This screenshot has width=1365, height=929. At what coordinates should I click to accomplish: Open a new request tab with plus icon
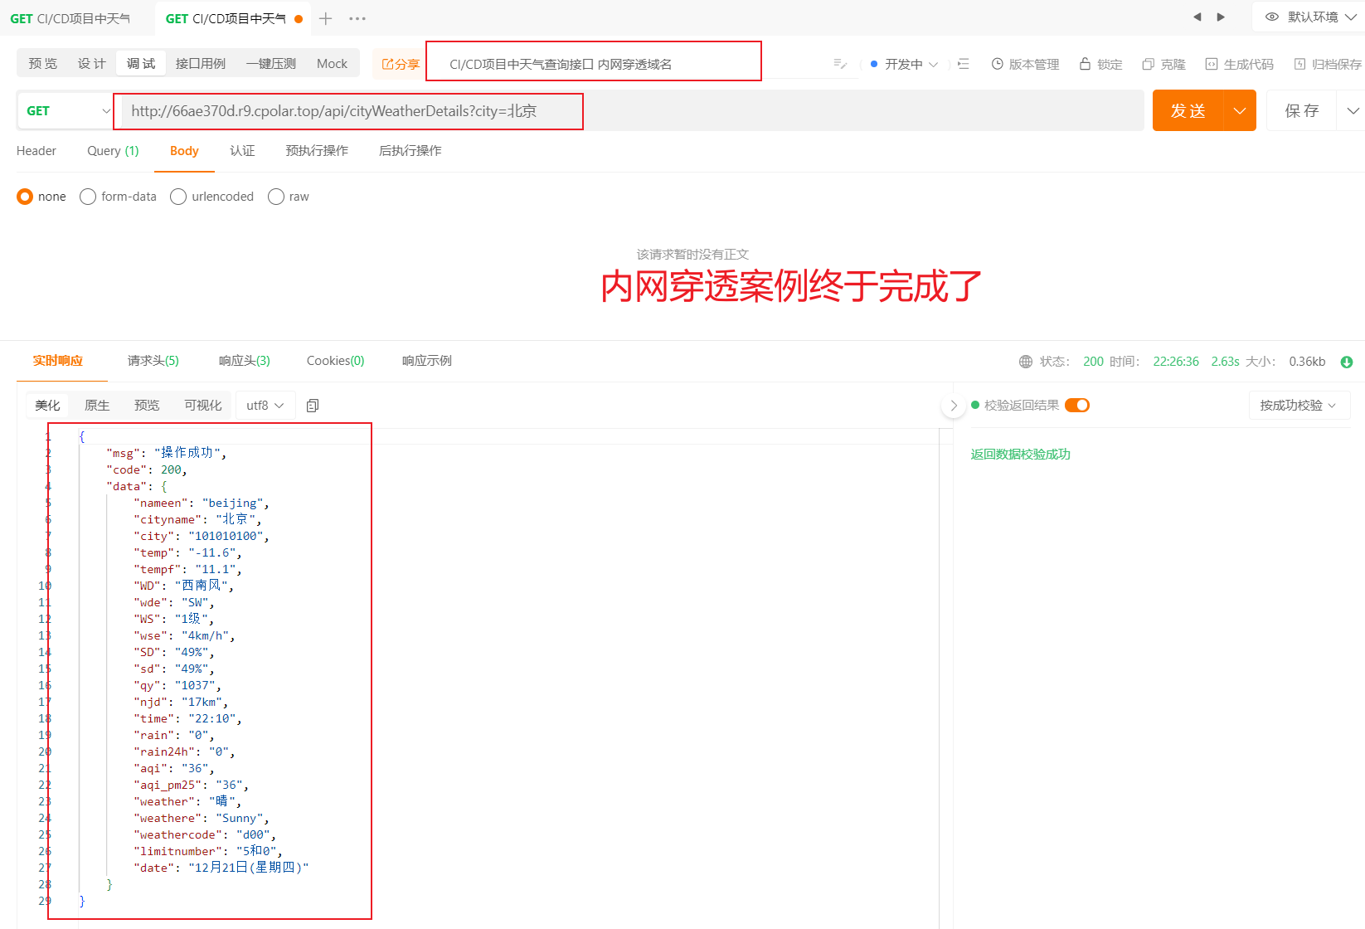coord(326,18)
